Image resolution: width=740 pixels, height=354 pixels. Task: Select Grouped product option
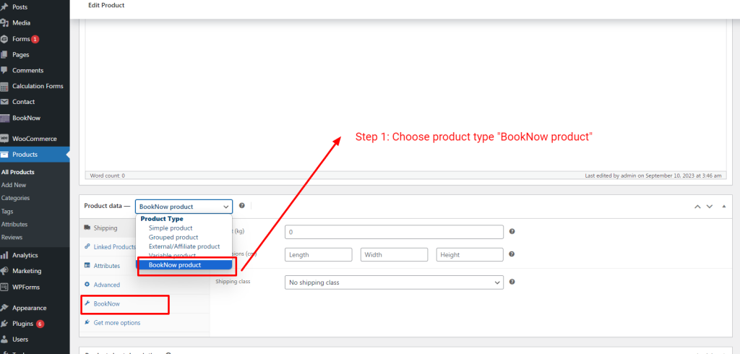[173, 237]
